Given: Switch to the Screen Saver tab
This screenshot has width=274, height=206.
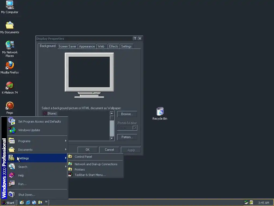Looking at the screenshot, I should pyautogui.click(x=67, y=46).
